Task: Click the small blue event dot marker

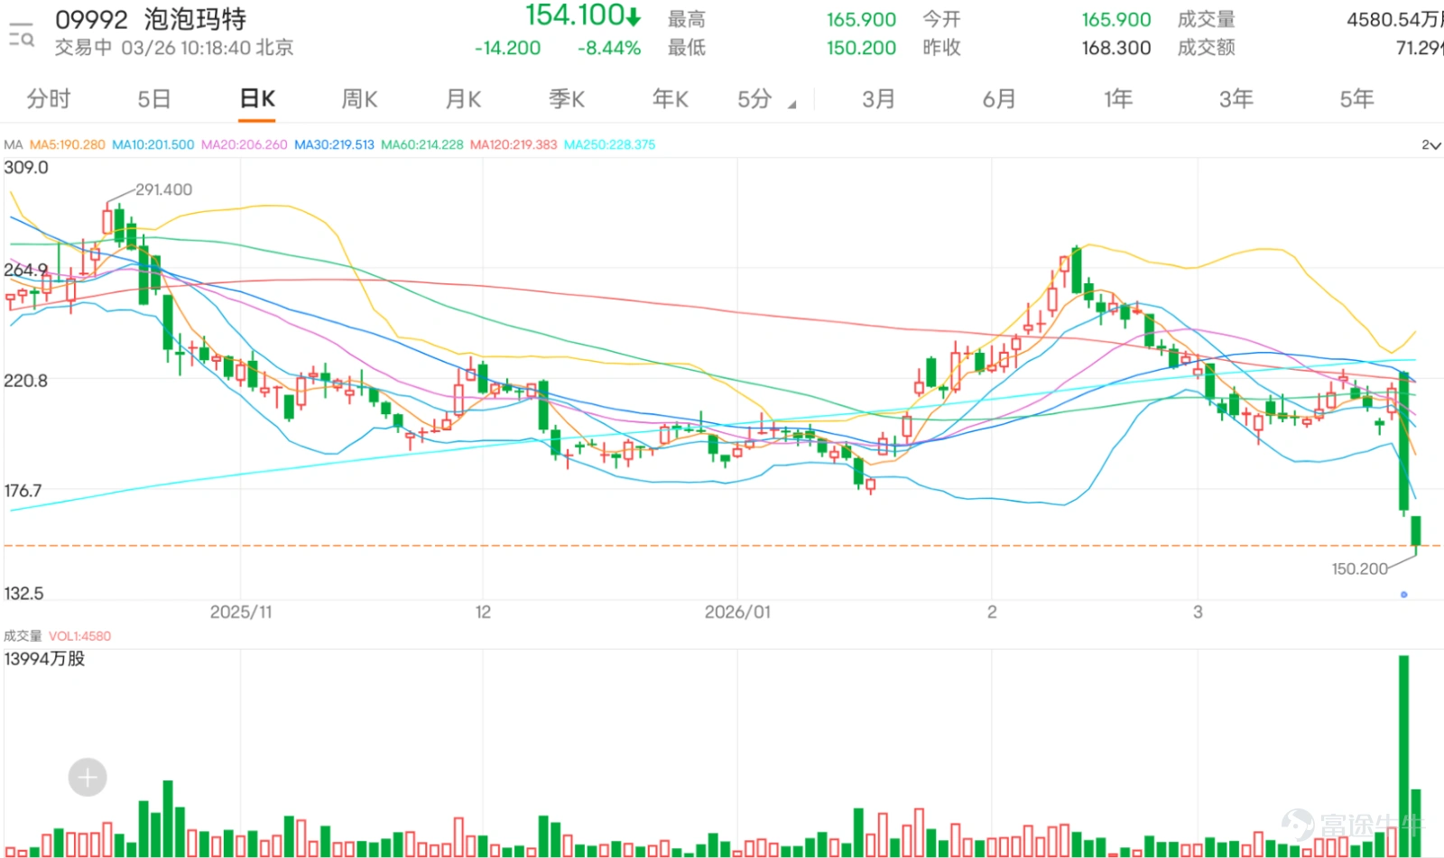Action: tap(1403, 595)
